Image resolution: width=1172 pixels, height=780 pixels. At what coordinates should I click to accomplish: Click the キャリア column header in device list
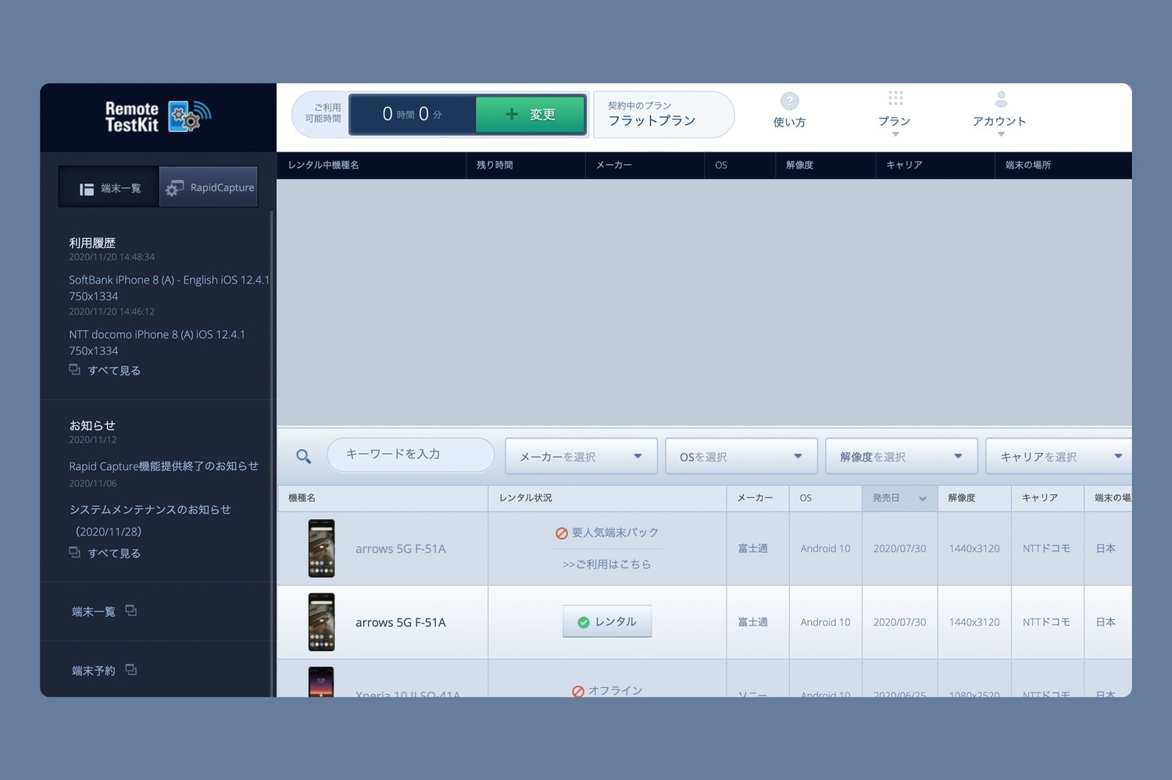[1048, 498]
